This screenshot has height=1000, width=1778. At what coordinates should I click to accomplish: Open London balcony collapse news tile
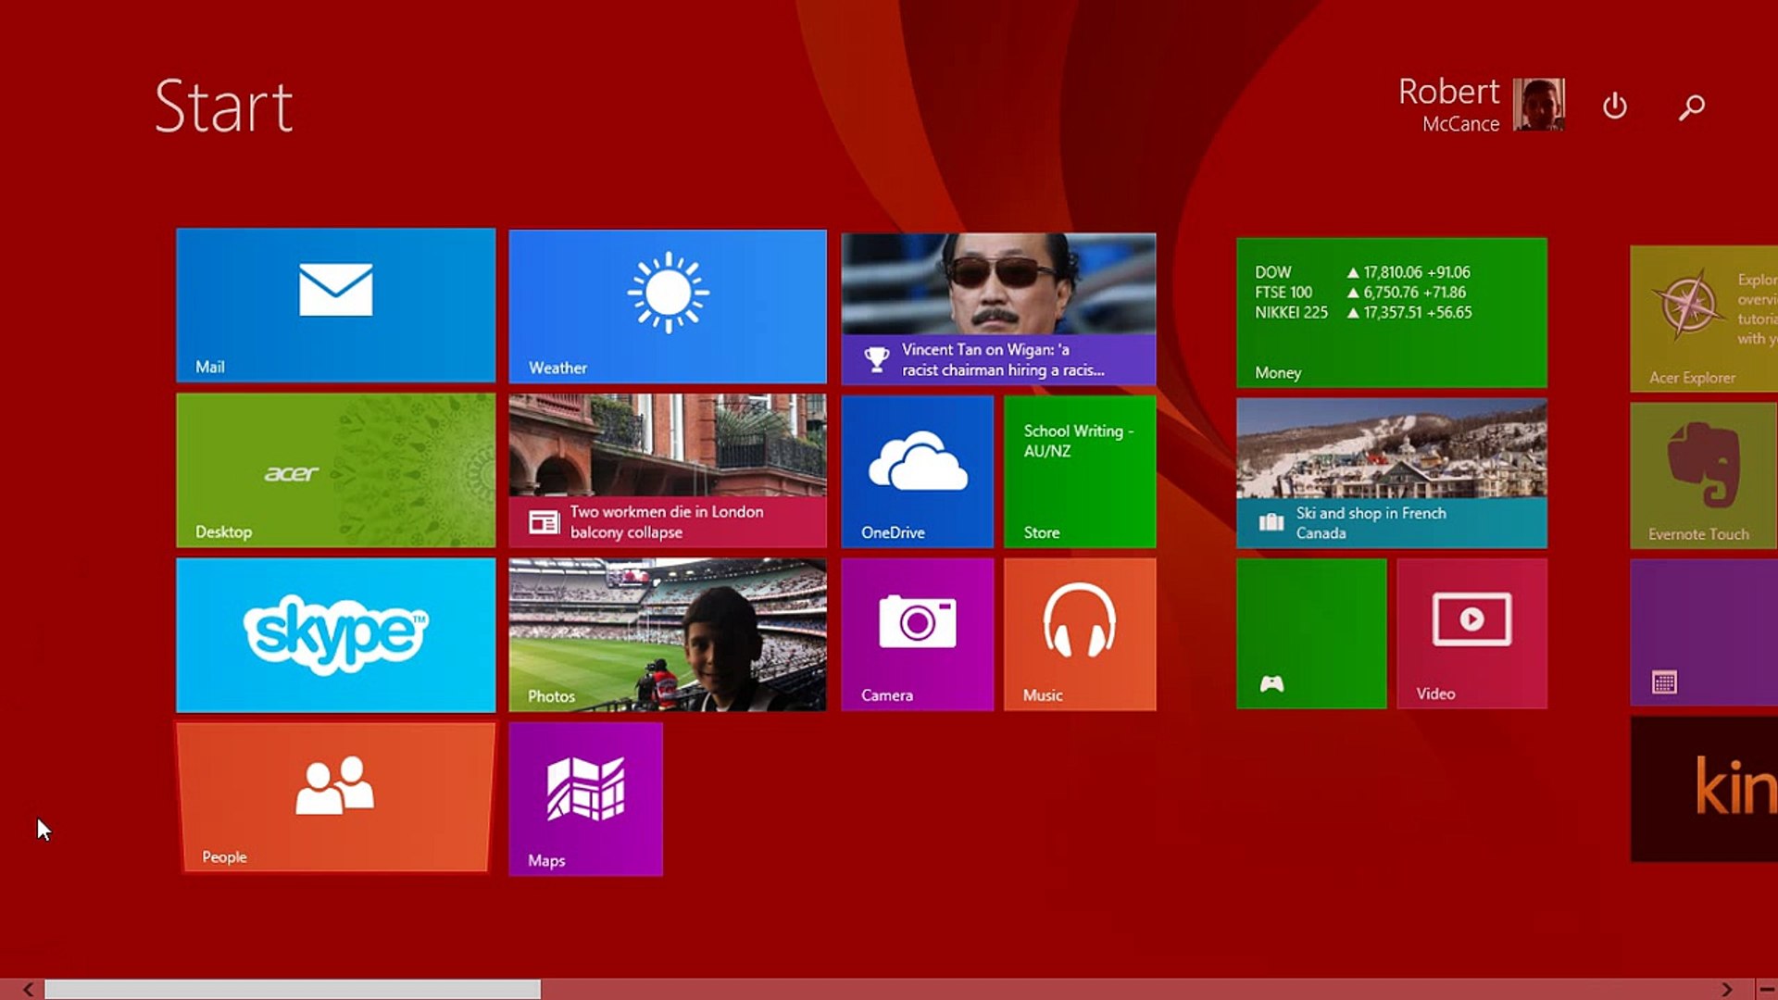click(x=667, y=470)
